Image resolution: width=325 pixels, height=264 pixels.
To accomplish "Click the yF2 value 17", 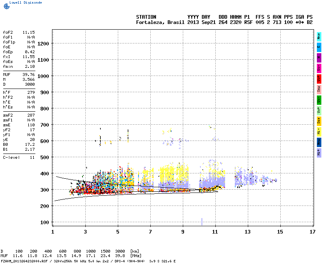I will pyautogui.click(x=32, y=130).
